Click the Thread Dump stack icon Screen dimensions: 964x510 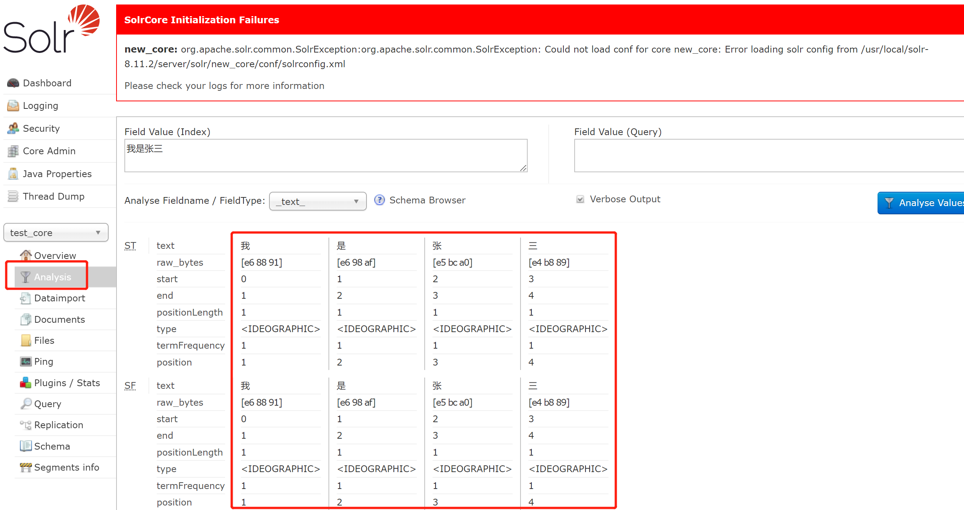click(13, 196)
